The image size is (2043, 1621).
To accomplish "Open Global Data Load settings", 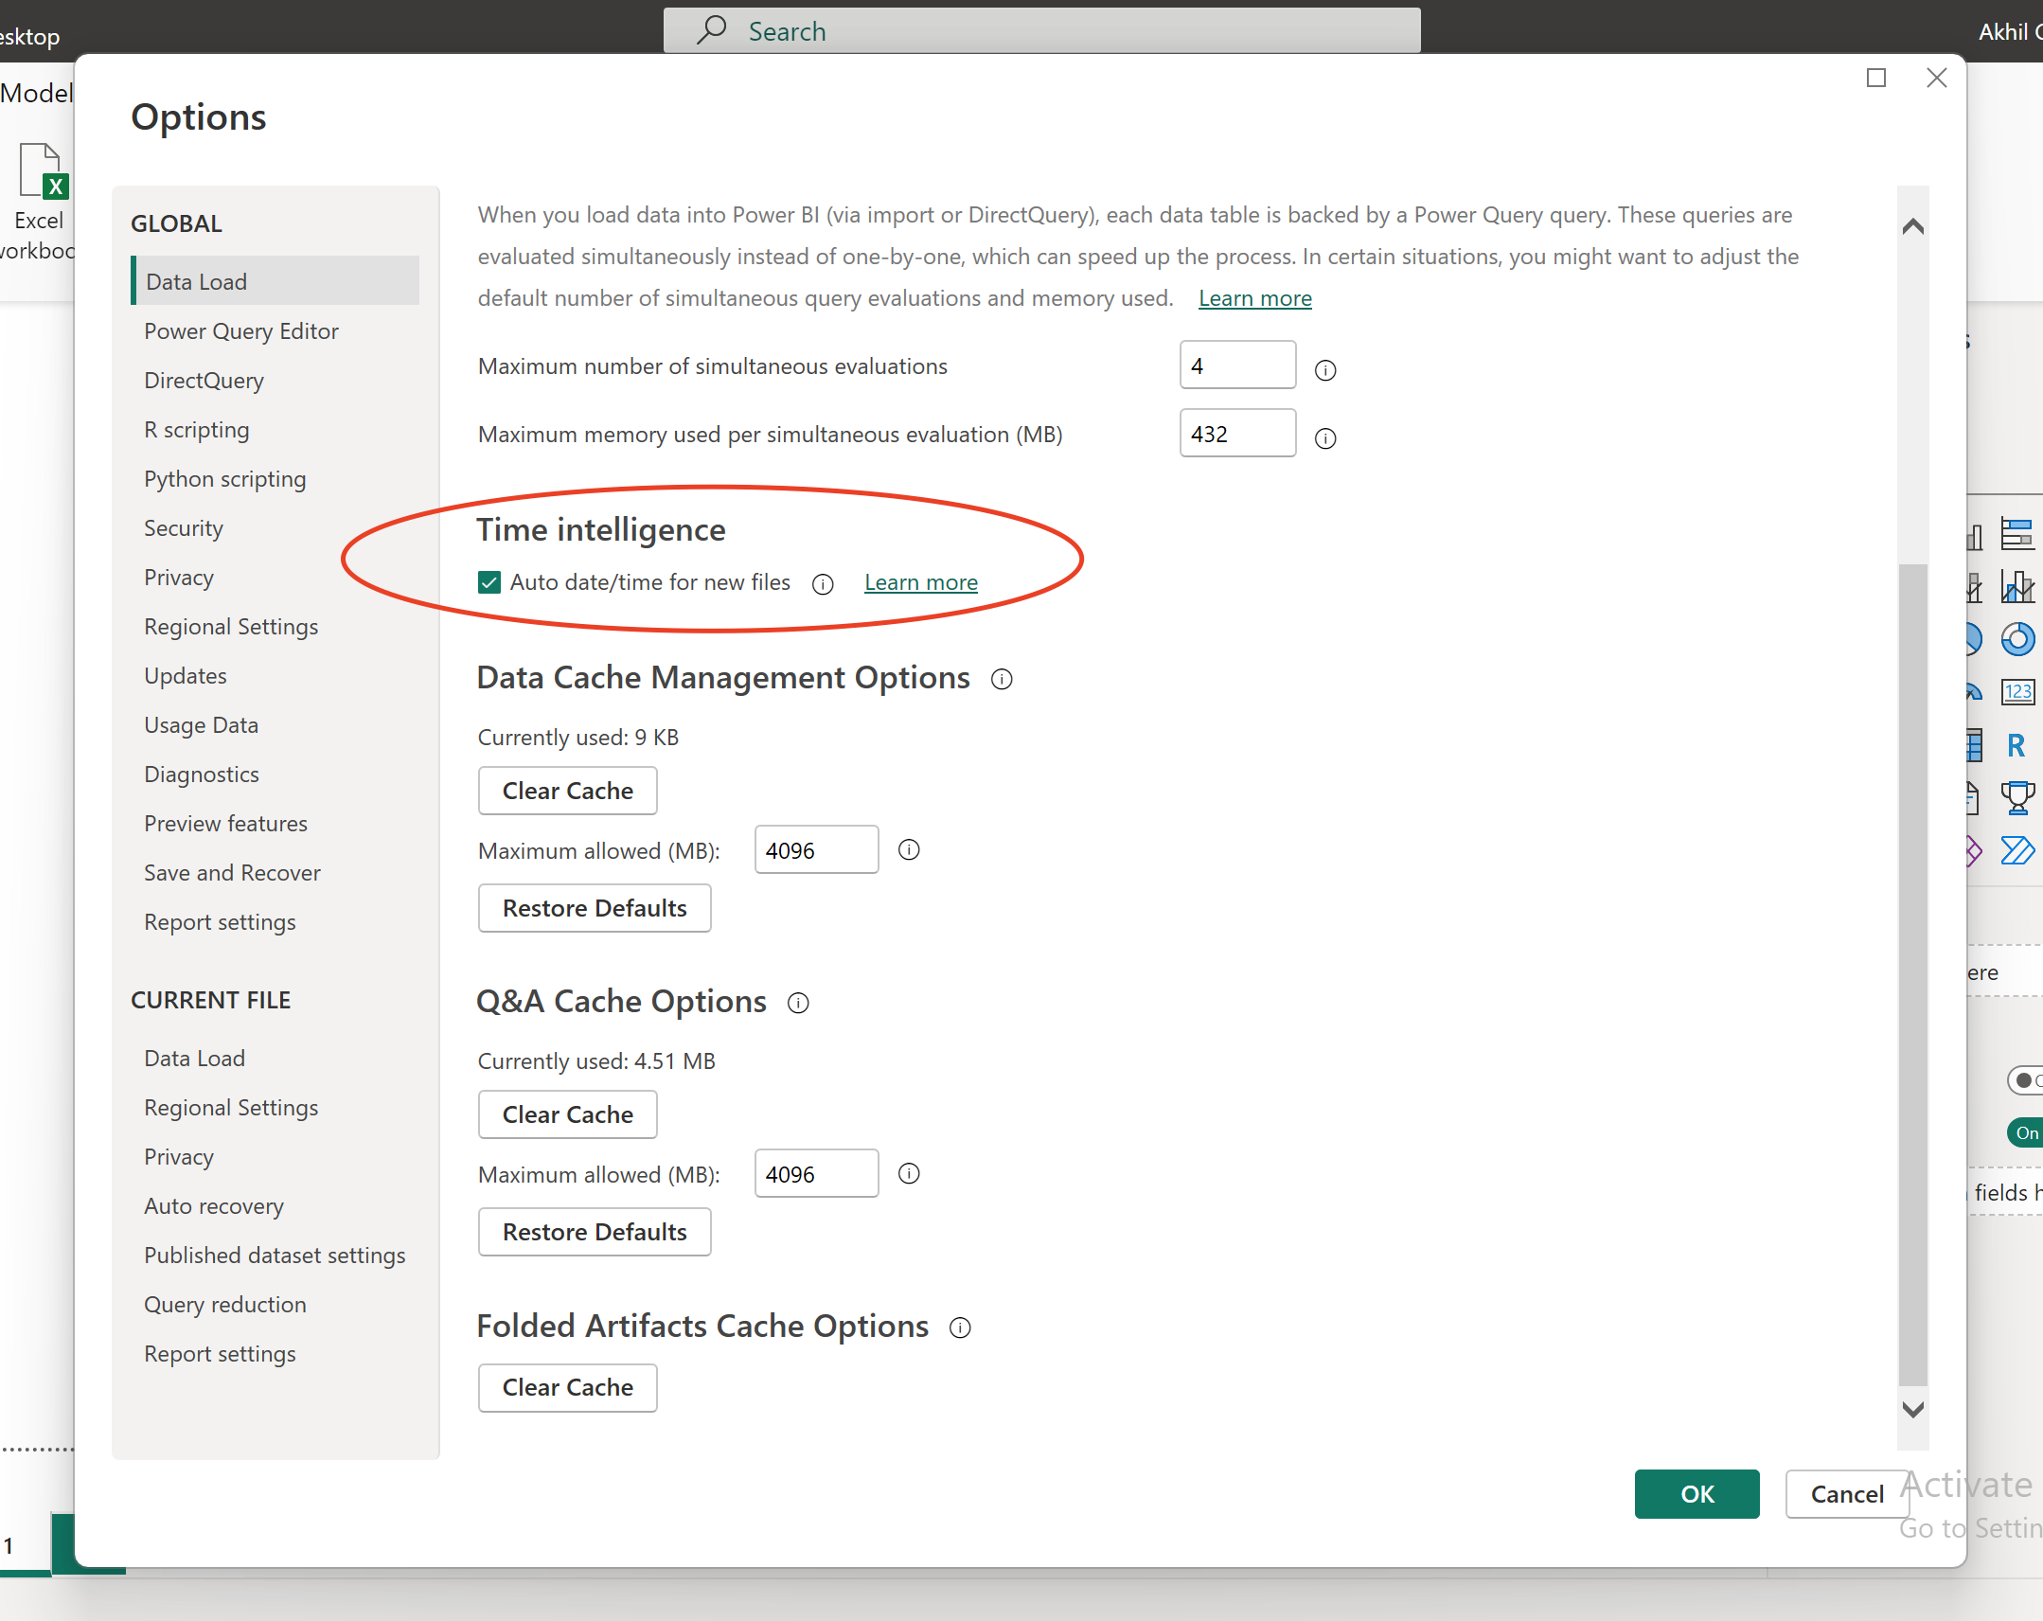I will click(275, 281).
